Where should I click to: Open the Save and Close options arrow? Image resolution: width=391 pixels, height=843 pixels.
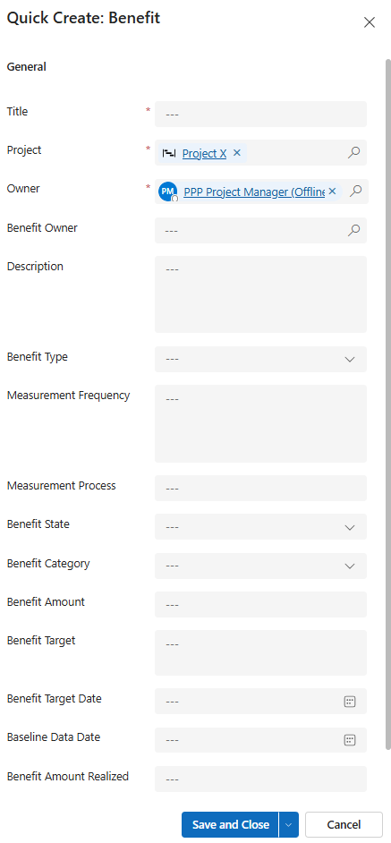288,825
